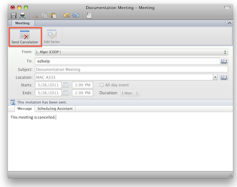
Task: Click the Starts date field
Action: (48, 85)
